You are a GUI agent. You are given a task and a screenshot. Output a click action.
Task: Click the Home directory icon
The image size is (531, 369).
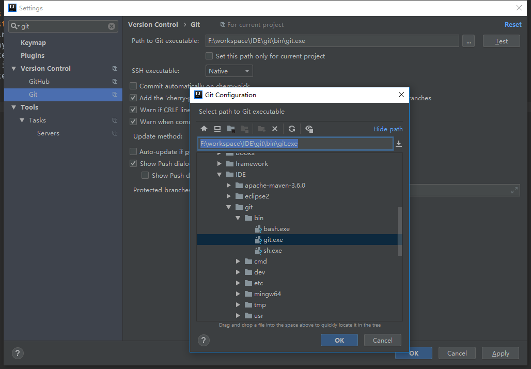click(204, 129)
